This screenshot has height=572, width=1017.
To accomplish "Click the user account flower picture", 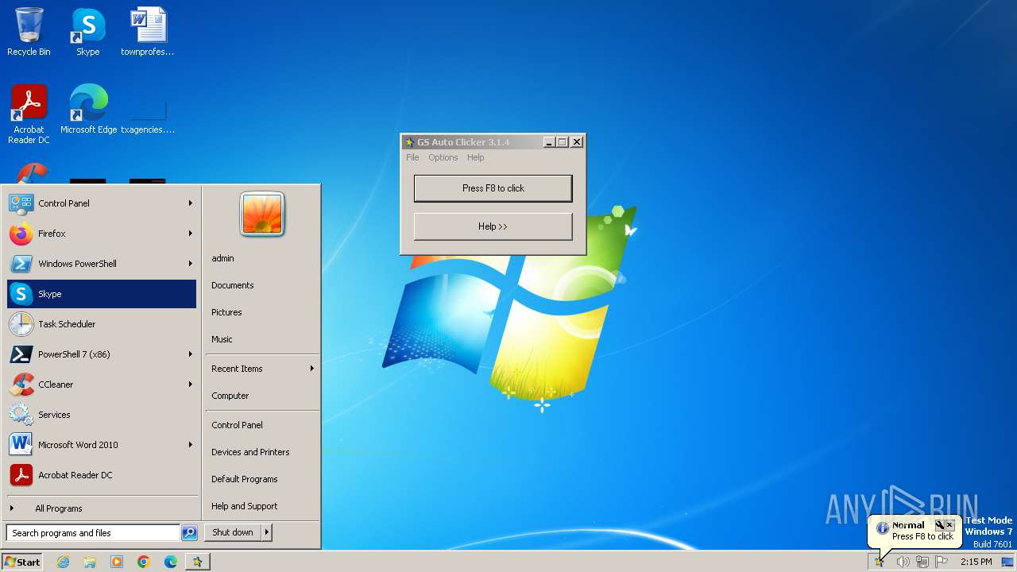I will coord(262,214).
